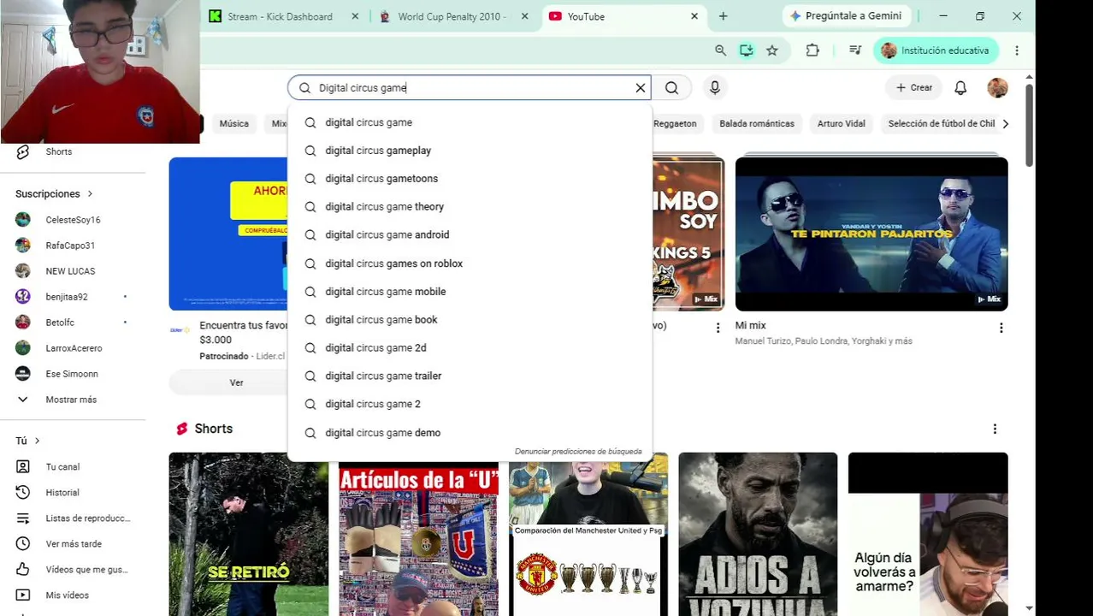Choose suggestion digital circus game book
The height and width of the screenshot is (616, 1093).
click(470, 320)
